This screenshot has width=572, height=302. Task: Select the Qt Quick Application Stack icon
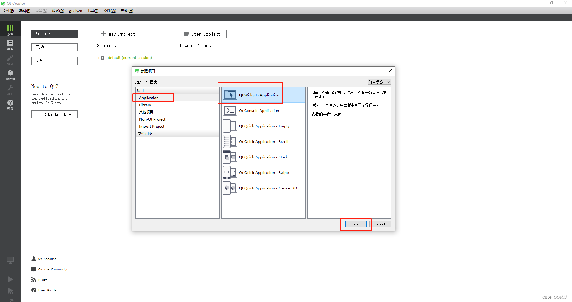click(x=230, y=157)
